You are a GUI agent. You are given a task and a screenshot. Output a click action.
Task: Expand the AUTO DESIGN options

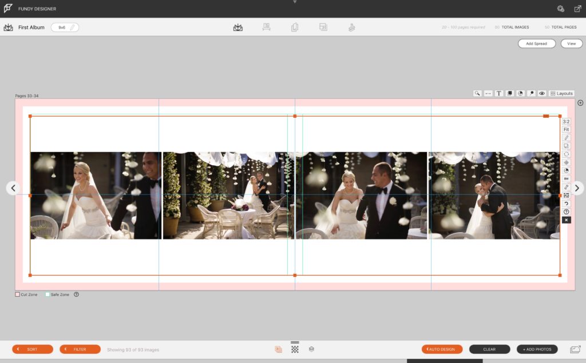coord(442,349)
